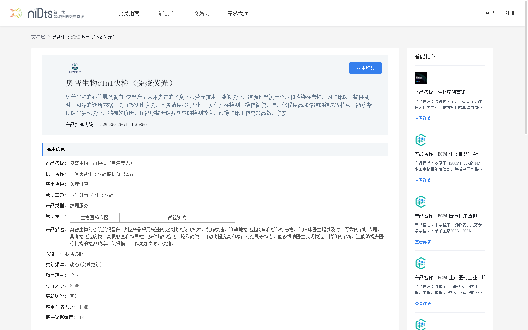This screenshot has height=330, width=528.
Task: Click 查看详情 for 生物批签发查询
Action: 423,180
